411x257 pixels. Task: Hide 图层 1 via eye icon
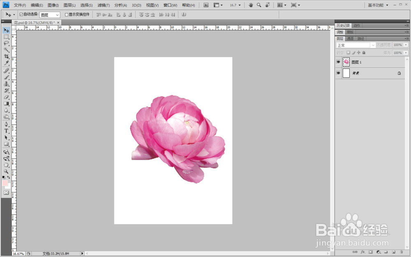[338, 62]
